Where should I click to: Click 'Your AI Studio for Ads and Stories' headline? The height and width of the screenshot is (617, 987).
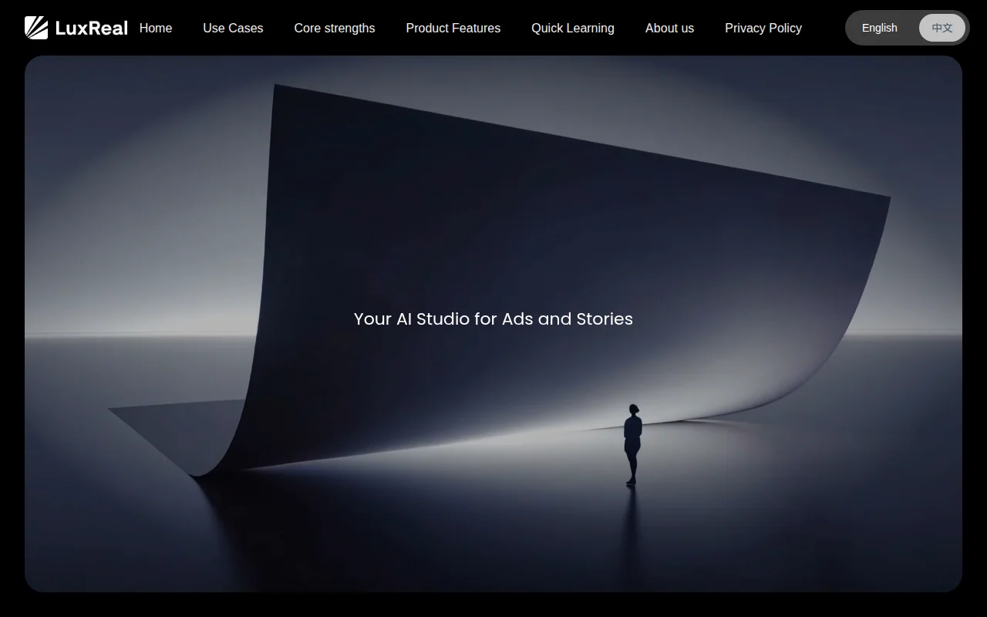coord(493,319)
